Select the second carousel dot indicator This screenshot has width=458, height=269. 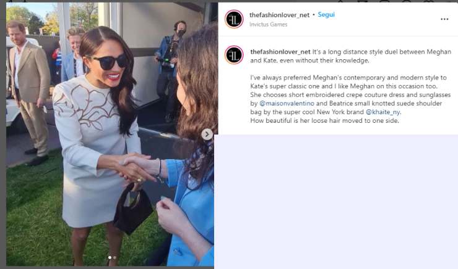pos(114,258)
